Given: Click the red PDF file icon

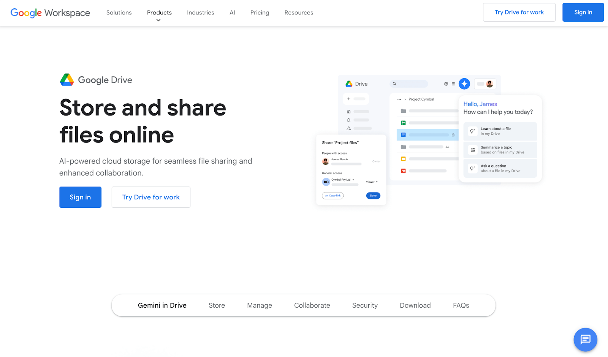Looking at the screenshot, I should click(x=403, y=171).
